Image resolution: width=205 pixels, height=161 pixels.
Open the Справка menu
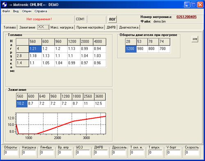pos(41,11)
